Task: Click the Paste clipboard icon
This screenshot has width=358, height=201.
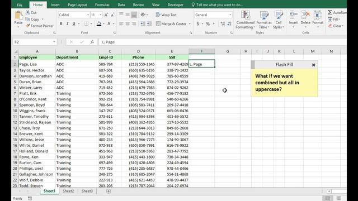Action: pyautogui.click(x=18, y=16)
